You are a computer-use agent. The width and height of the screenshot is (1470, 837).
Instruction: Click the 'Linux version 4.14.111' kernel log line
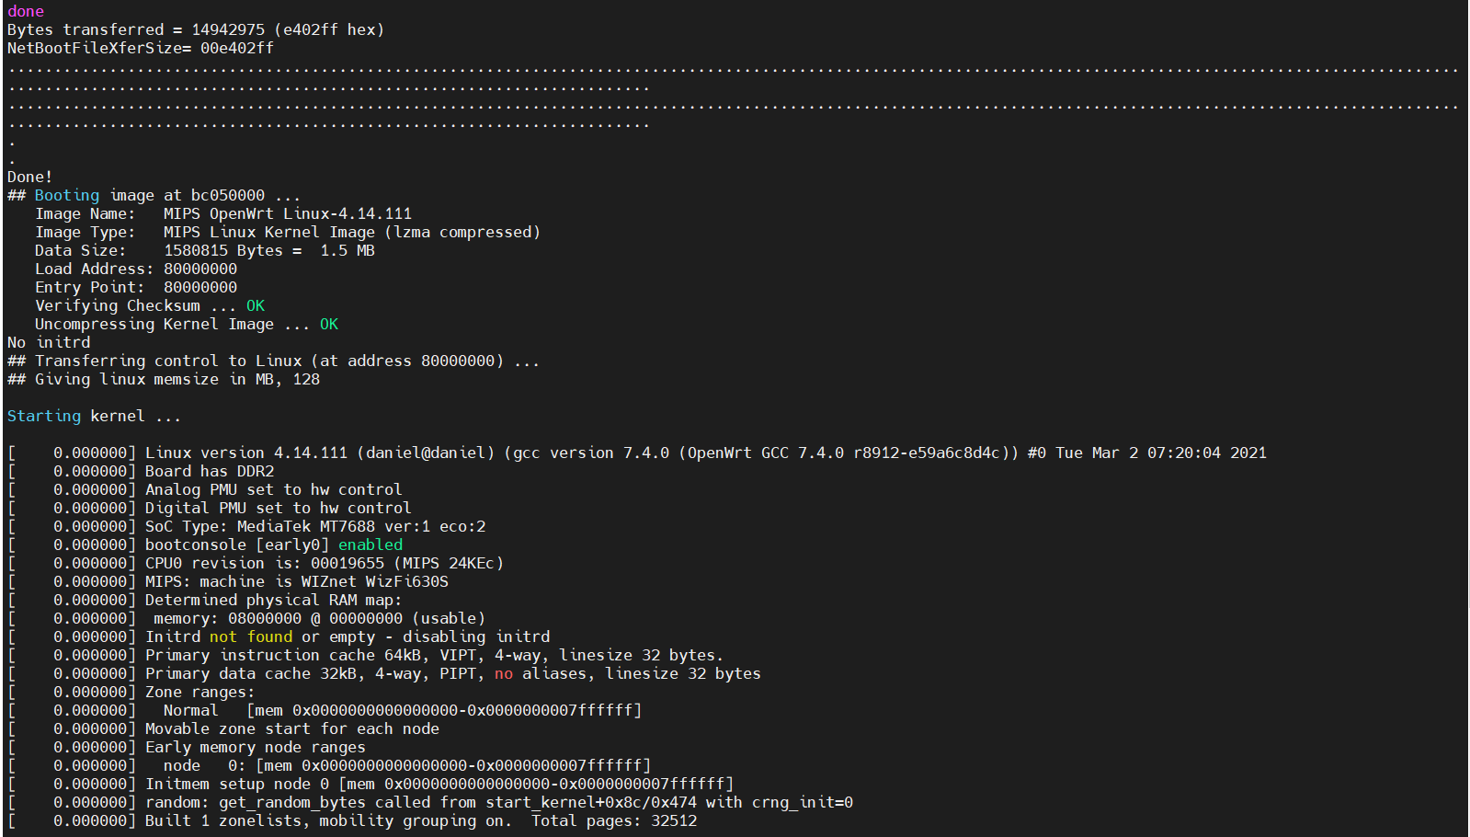[x=637, y=453]
